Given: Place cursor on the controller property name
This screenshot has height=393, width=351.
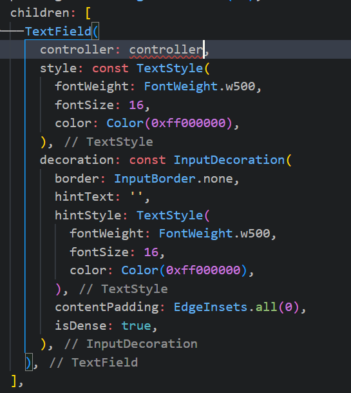Looking at the screenshot, I should (x=77, y=50).
